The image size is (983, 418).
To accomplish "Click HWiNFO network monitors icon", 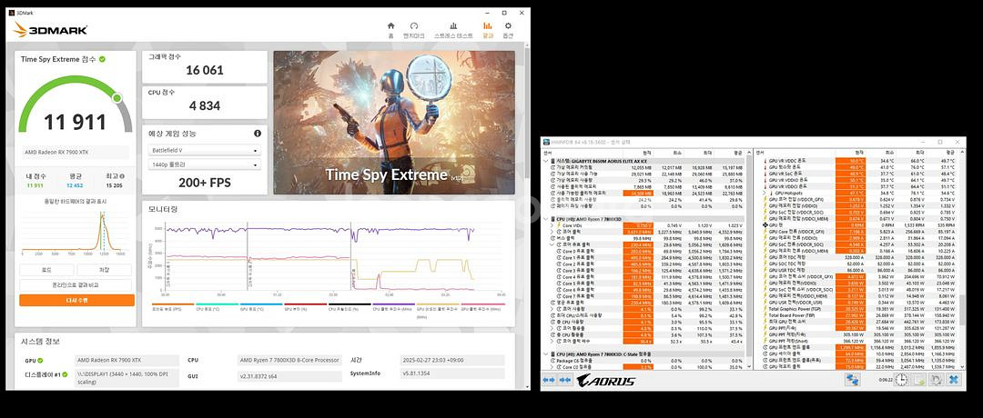I will click(852, 380).
